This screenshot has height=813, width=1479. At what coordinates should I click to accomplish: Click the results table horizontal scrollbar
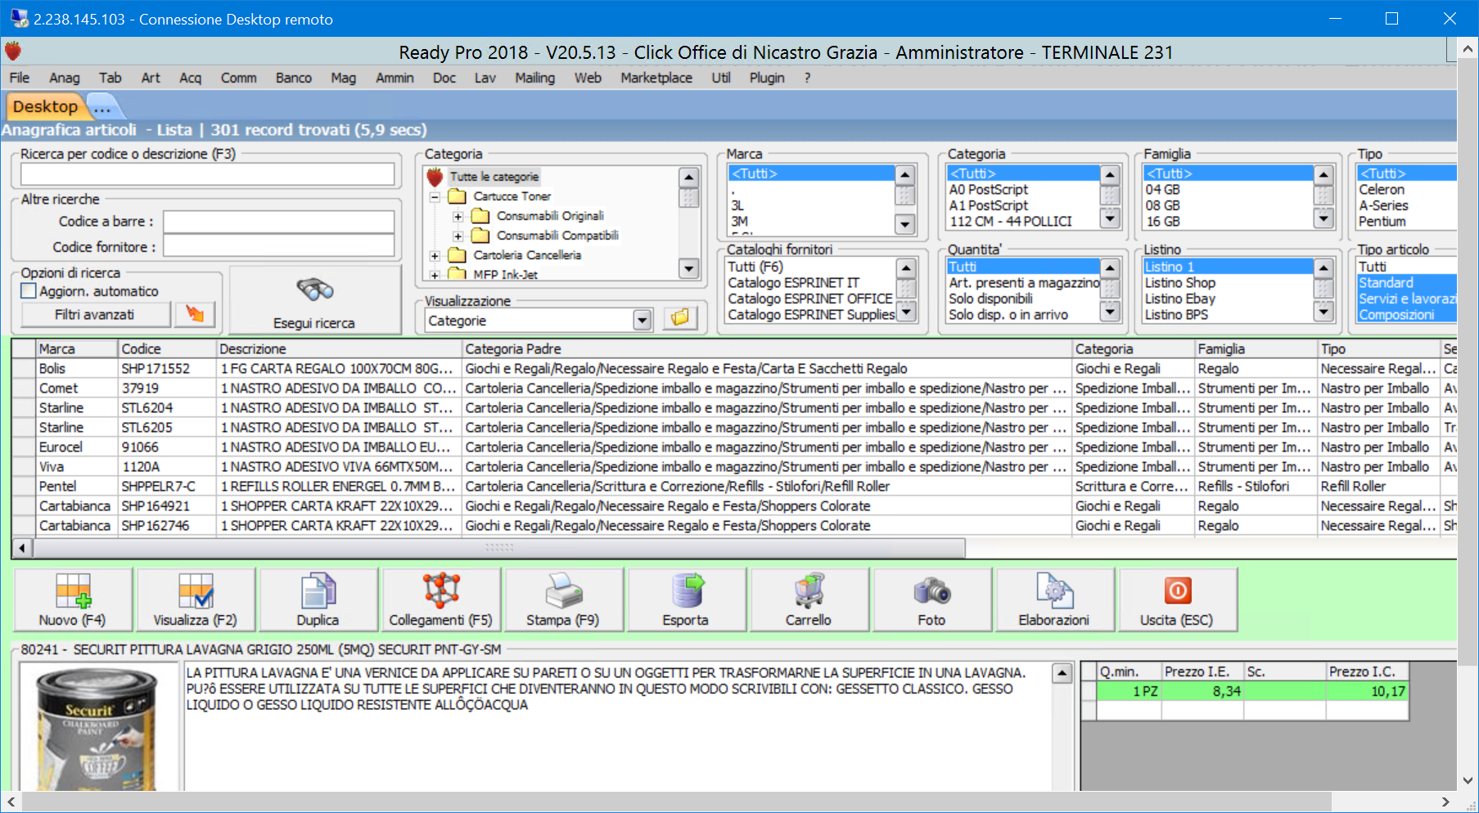pos(498,547)
